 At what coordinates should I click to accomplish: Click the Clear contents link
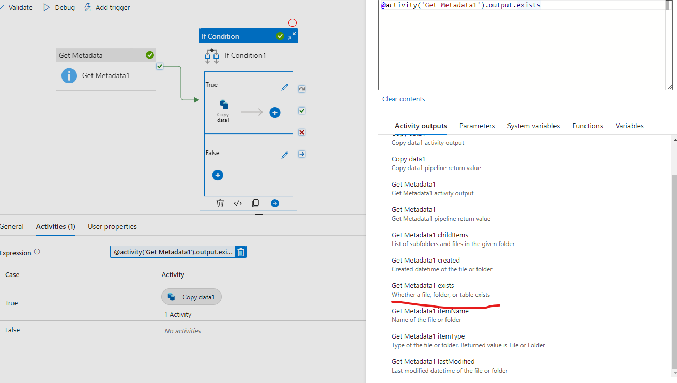[x=403, y=99]
